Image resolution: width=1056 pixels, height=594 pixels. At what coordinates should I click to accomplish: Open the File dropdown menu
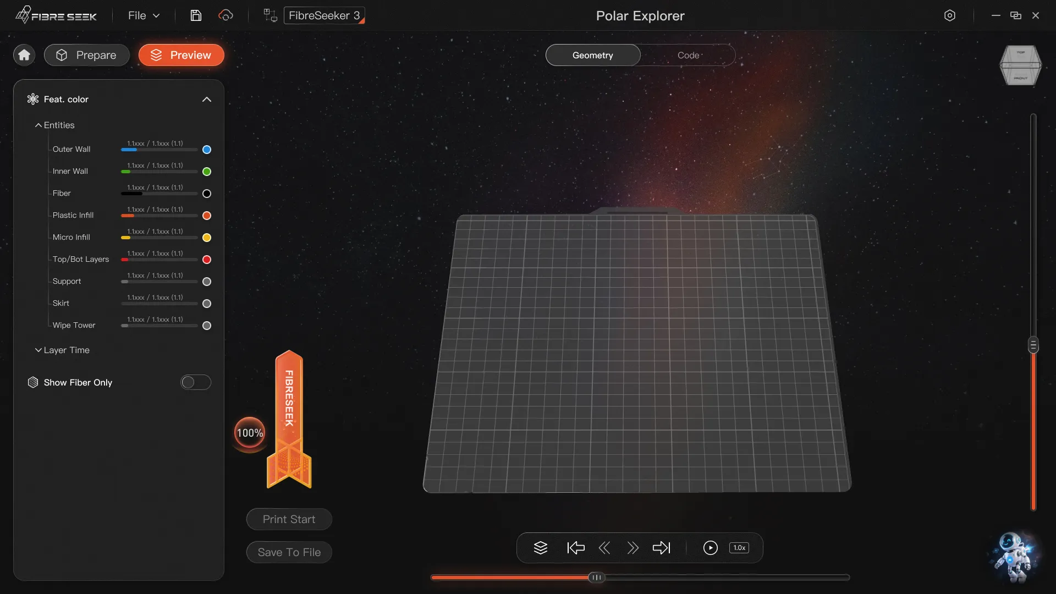144,15
